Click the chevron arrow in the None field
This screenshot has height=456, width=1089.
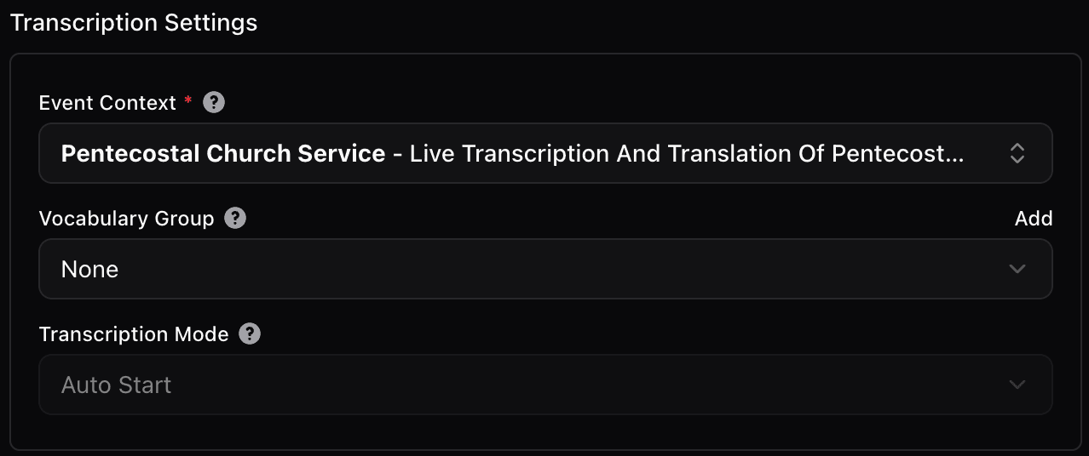coord(1017,269)
